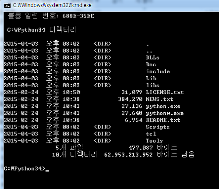Click the 5개 파일 file count text
Viewport: 219px width, 189px height.
[x=69, y=147]
